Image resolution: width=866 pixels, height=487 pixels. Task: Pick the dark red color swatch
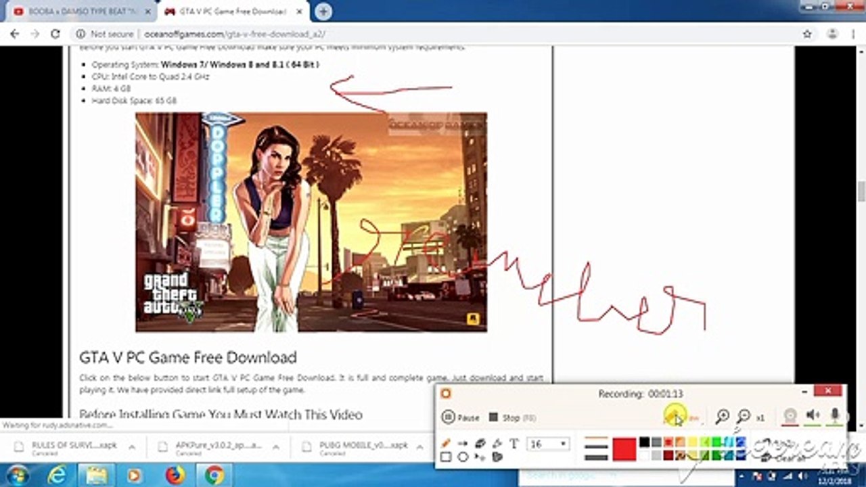click(x=668, y=455)
